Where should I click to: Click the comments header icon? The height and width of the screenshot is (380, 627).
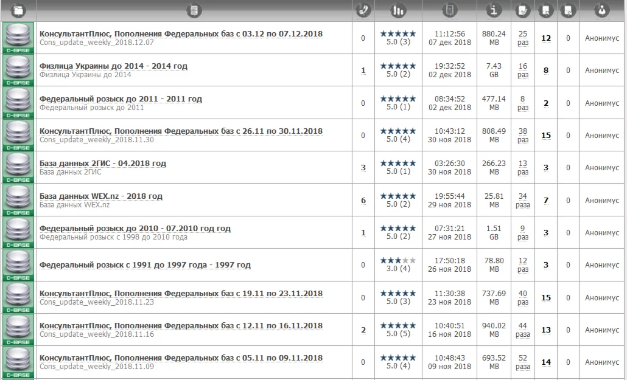[x=363, y=10]
